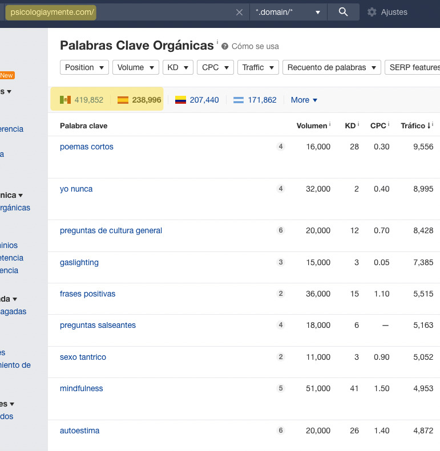Clear the URL field with X icon
The image size is (440, 451).
[239, 13]
